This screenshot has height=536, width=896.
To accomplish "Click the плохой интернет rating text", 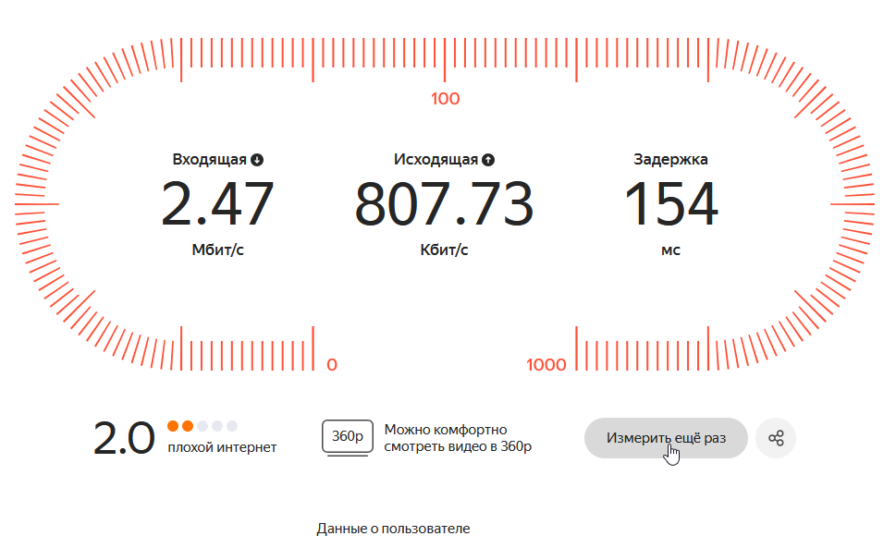I will point(222,448).
